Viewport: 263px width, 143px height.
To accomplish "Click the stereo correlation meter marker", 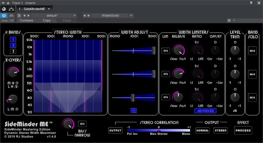I will [x=159, y=130].
